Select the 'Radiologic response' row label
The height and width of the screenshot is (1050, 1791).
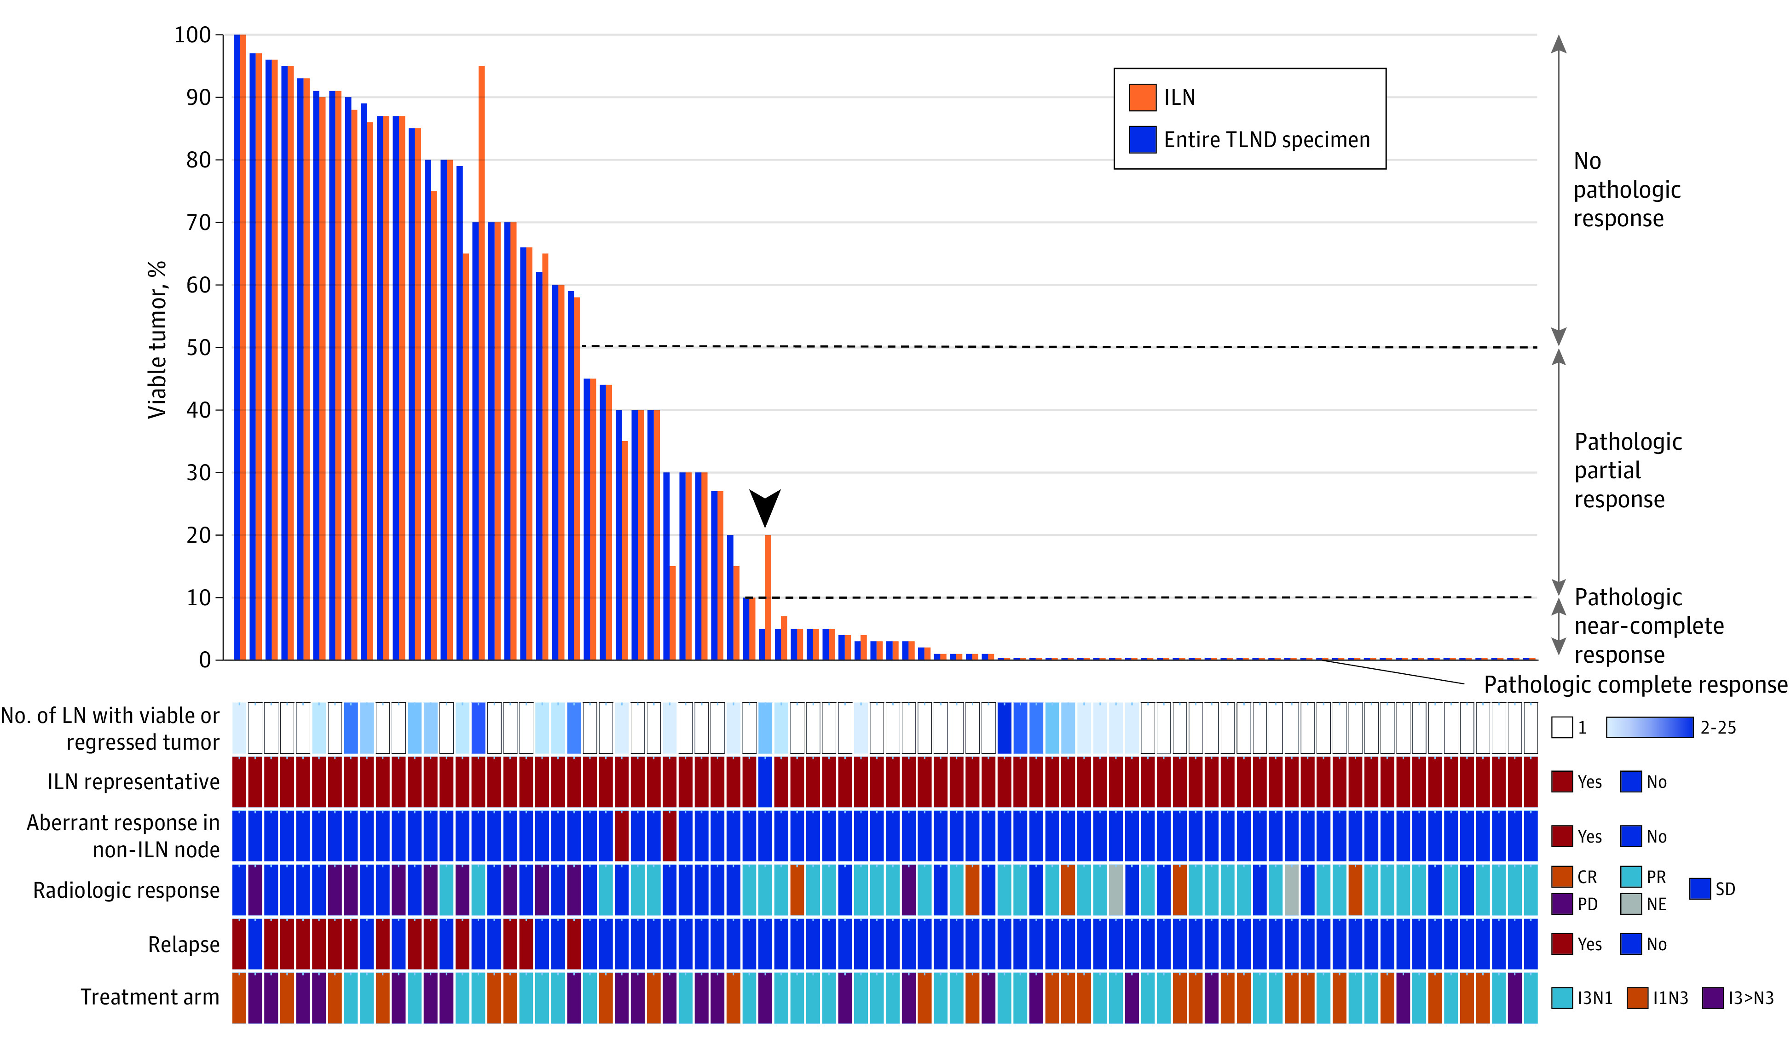(127, 890)
